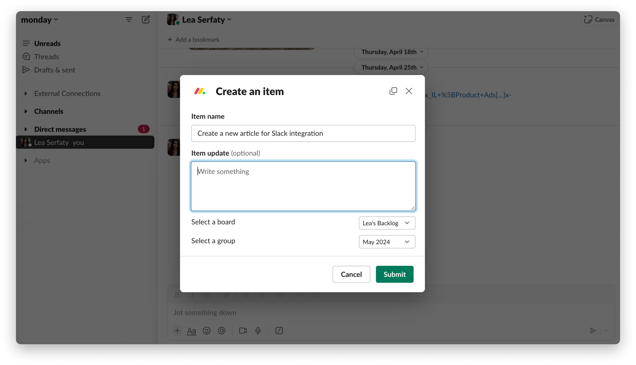This screenshot has width=636, height=365.
Task: Expand the External Connections section
Action: pyautogui.click(x=26, y=94)
